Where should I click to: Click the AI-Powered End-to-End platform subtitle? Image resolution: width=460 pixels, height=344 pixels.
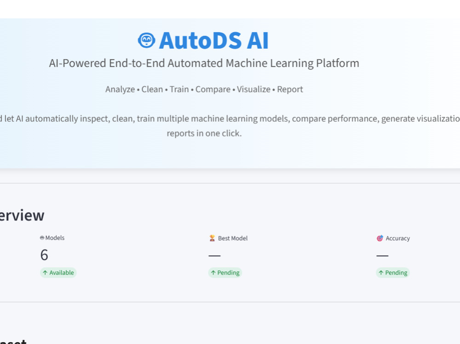click(x=204, y=63)
